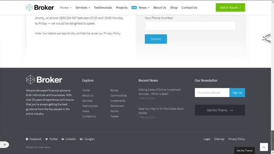The image size is (274, 154).
Task: Open footer Explore link Home
Action: [86, 90]
